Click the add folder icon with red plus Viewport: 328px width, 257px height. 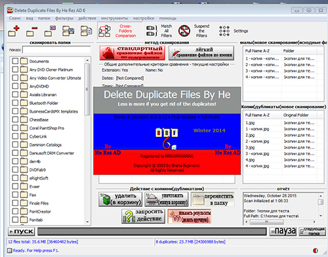click(14, 31)
